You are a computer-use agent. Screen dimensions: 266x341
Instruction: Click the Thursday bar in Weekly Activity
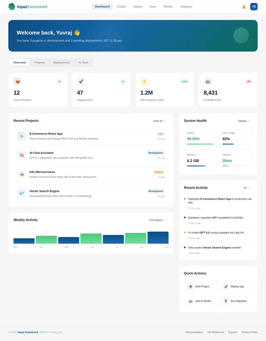[x=91, y=239]
